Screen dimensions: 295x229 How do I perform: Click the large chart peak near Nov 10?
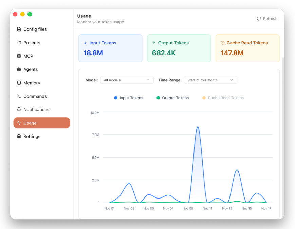pyautogui.click(x=198, y=127)
